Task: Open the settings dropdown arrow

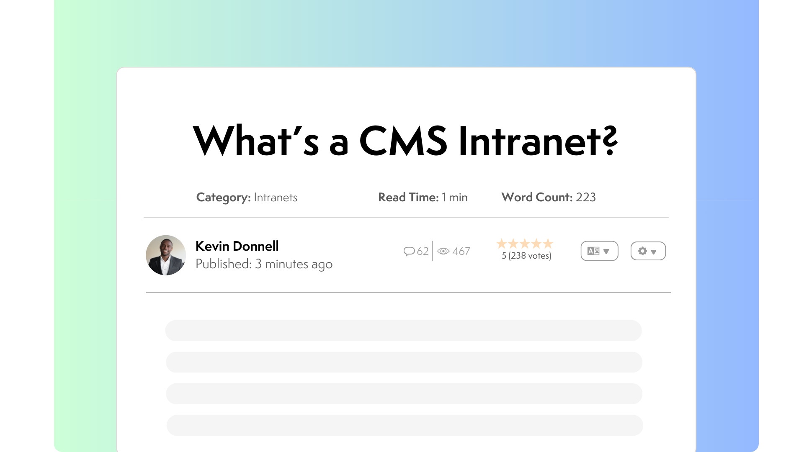Action: (x=654, y=252)
